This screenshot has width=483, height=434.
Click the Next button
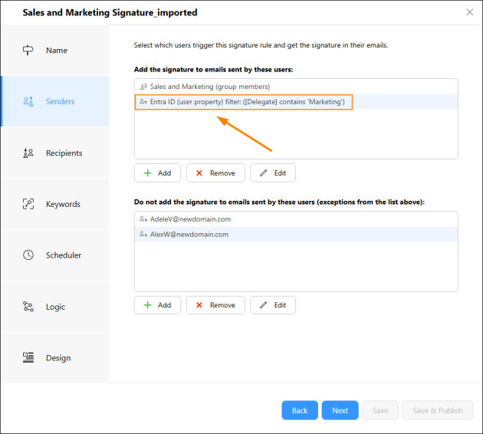[340, 410]
